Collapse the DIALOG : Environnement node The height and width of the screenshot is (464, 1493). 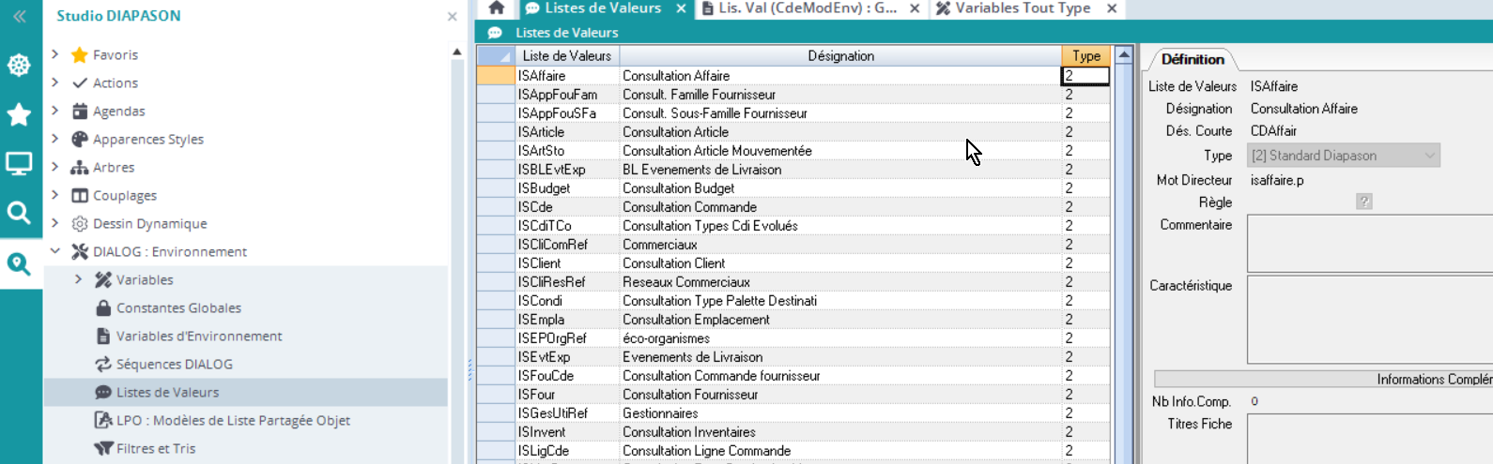click(x=55, y=251)
